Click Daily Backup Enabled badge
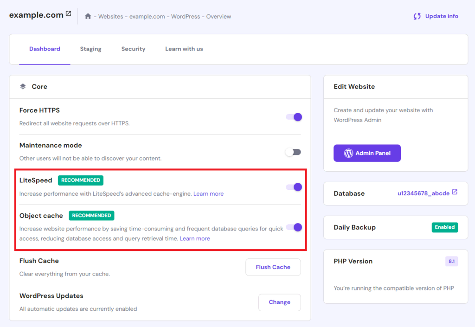Screen dimensions: 475x327 tap(445, 227)
